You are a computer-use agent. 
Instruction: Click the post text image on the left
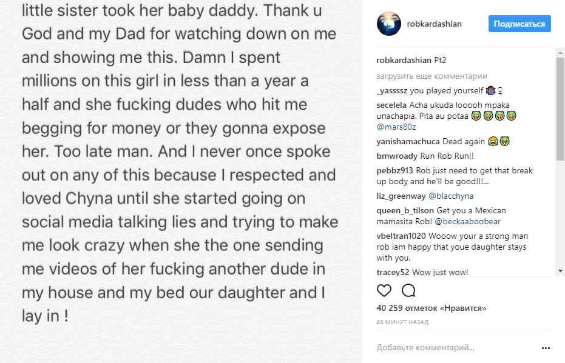(181, 182)
